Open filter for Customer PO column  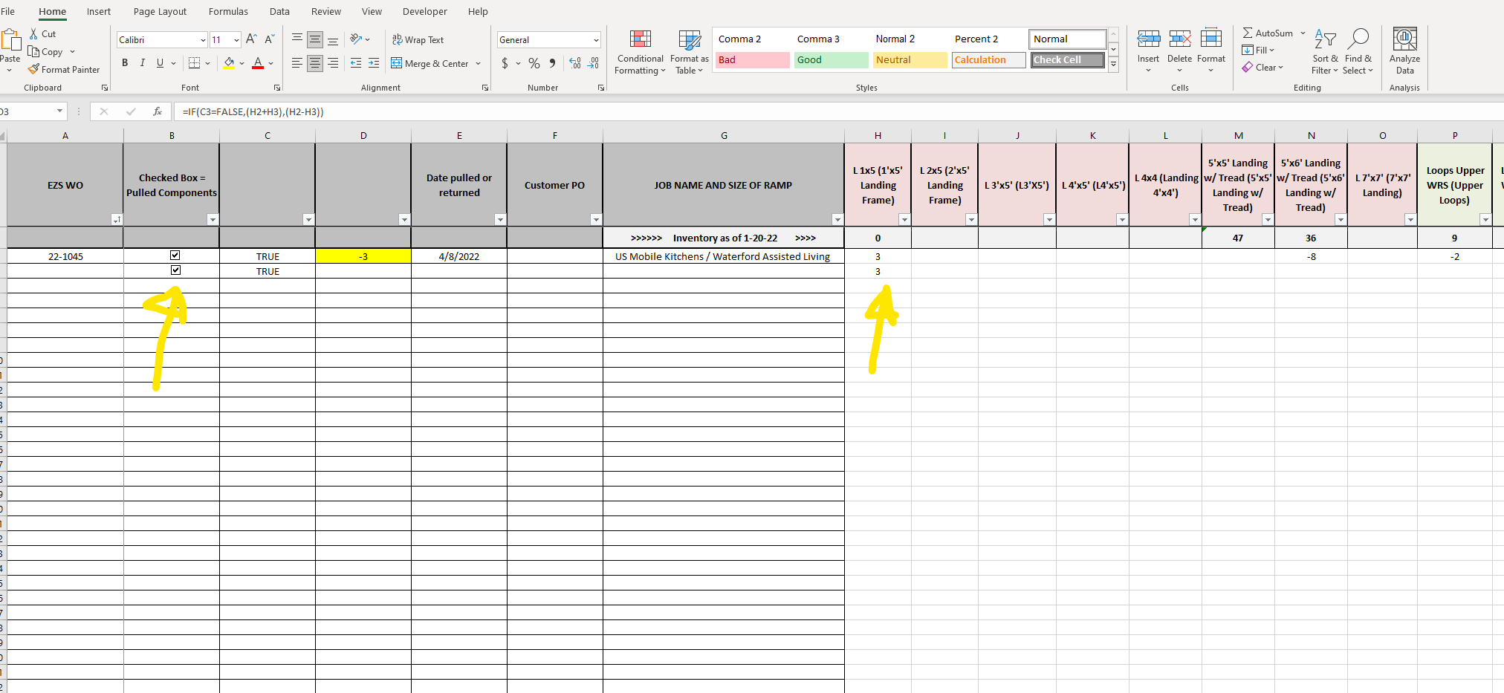click(596, 219)
